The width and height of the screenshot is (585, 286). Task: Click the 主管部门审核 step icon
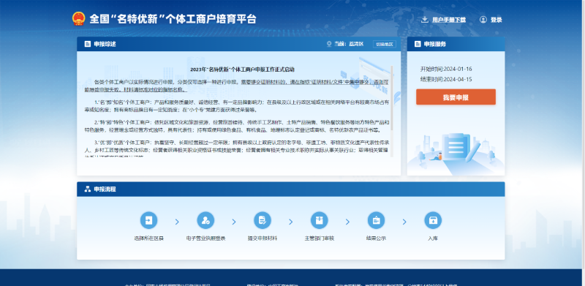point(320,220)
